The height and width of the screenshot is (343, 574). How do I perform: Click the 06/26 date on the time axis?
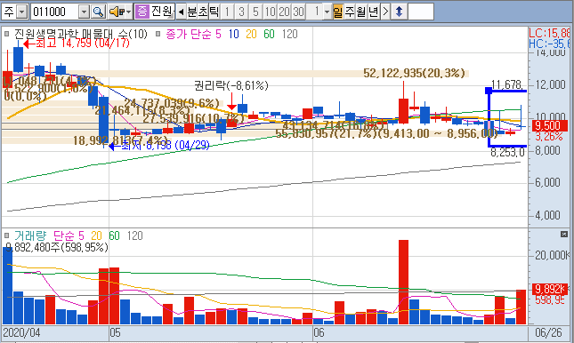tap(548, 332)
